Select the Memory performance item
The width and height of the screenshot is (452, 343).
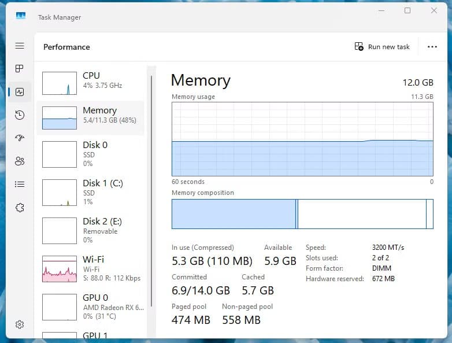(91, 117)
